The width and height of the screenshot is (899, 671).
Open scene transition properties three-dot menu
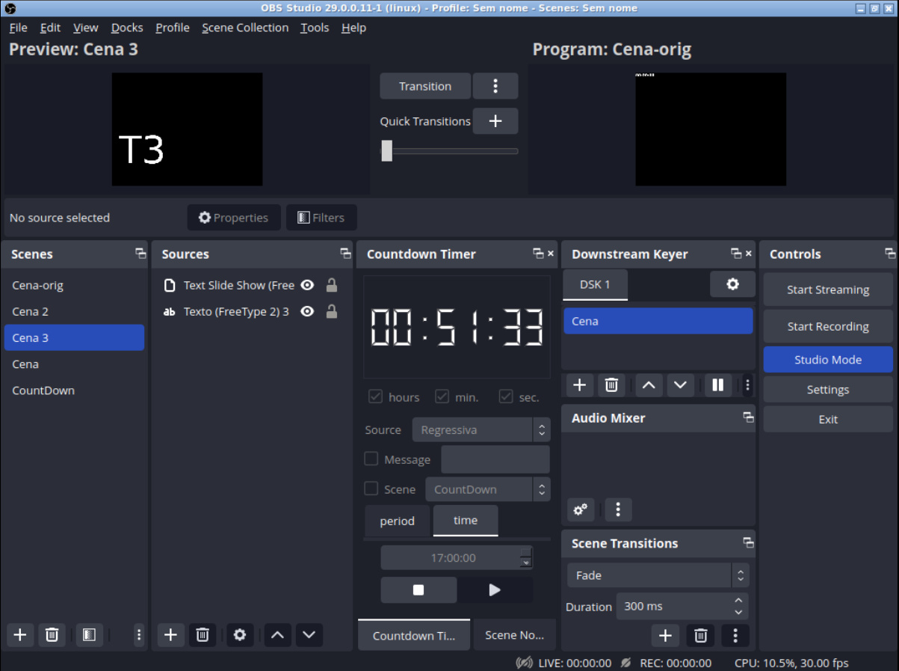735,636
